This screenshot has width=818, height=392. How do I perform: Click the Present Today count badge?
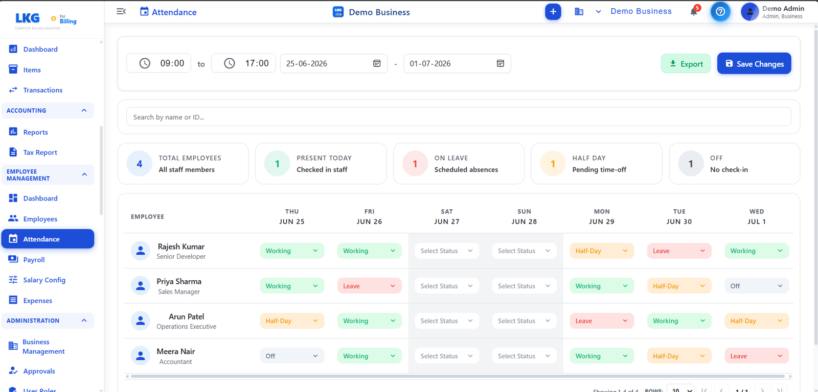277,164
